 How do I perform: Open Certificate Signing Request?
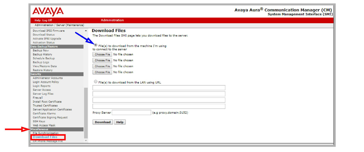pos(50,118)
